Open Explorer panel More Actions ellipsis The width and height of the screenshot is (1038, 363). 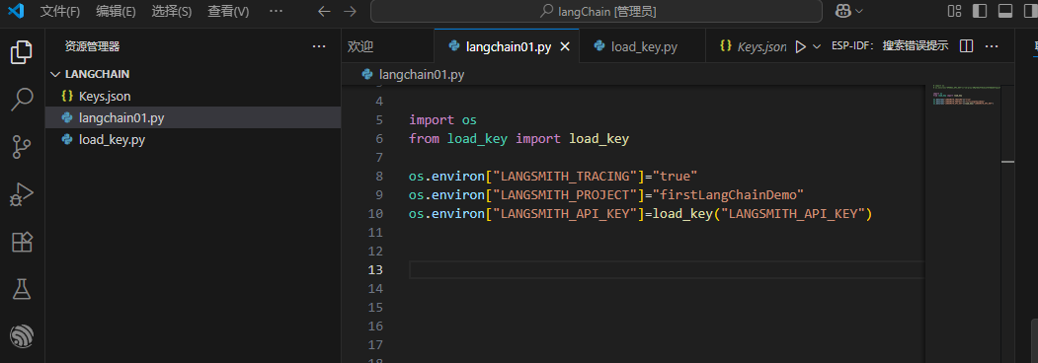[x=319, y=46]
